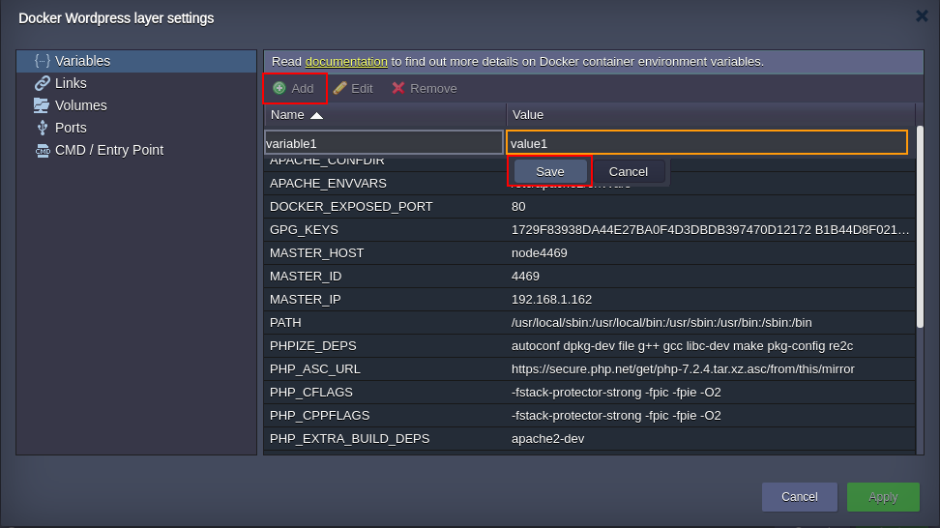
Task: Click the green plus Add icon
Action: [x=279, y=88]
